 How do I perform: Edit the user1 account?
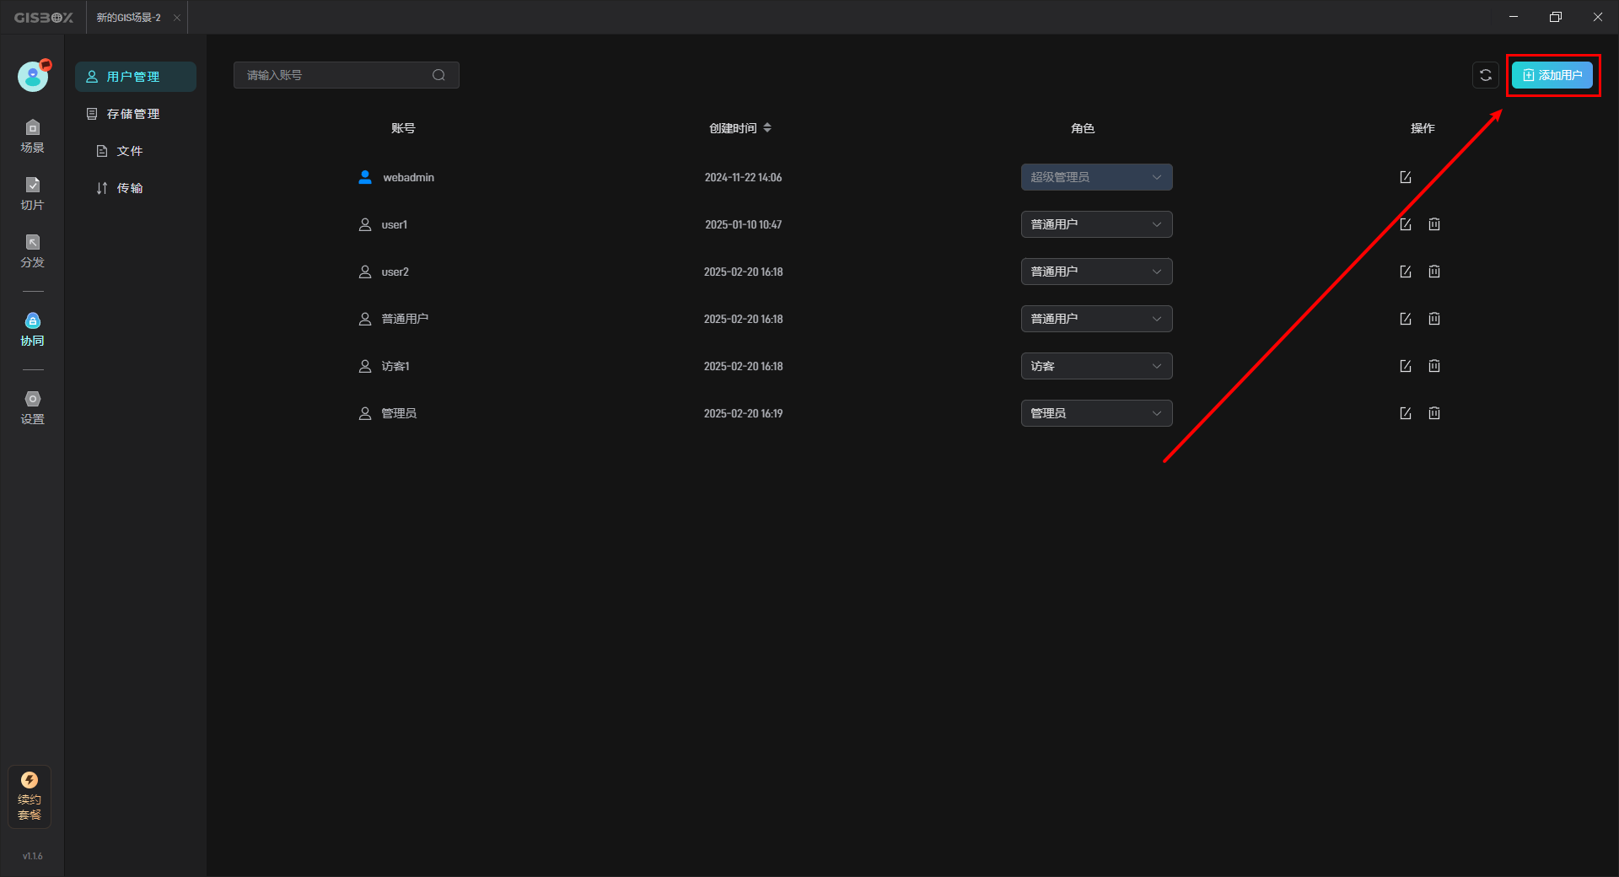(1406, 224)
